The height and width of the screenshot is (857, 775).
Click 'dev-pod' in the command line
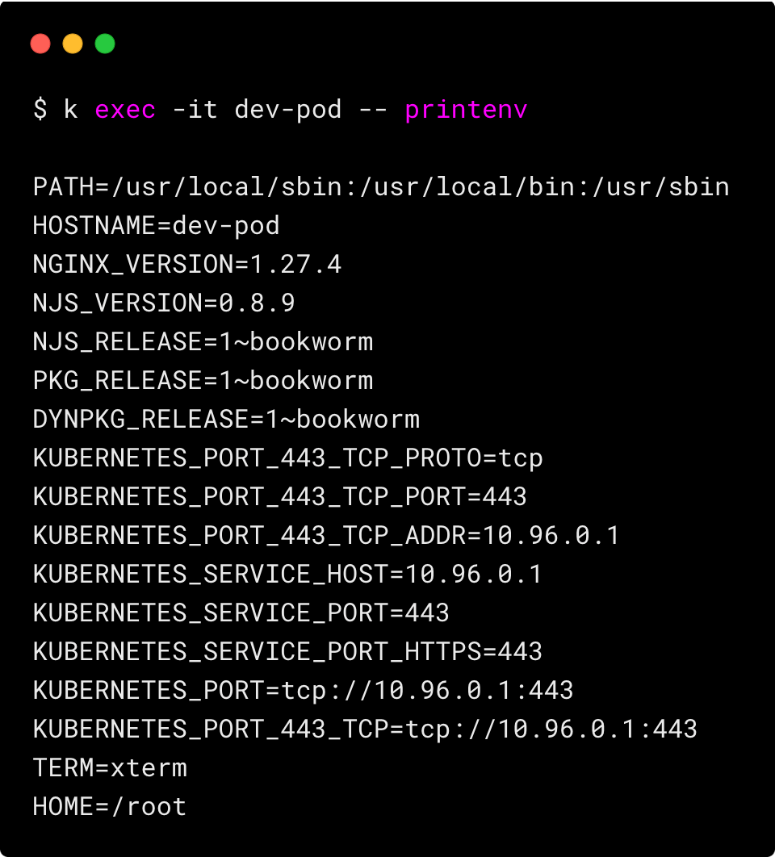[288, 110]
